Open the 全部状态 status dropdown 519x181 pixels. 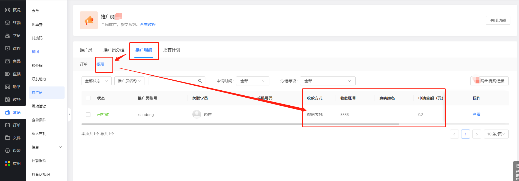(97, 81)
